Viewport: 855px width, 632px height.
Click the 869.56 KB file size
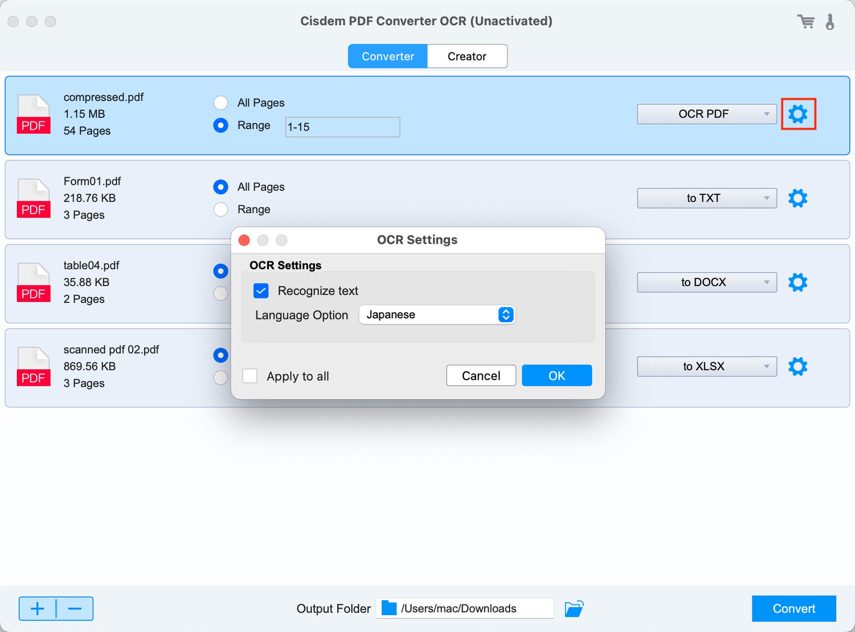click(x=89, y=367)
